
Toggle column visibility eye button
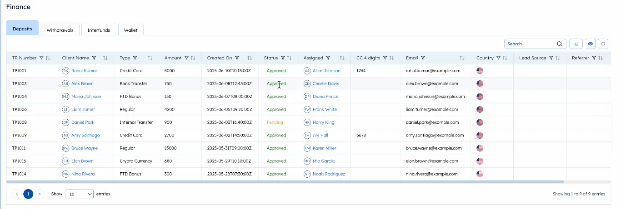point(591,44)
